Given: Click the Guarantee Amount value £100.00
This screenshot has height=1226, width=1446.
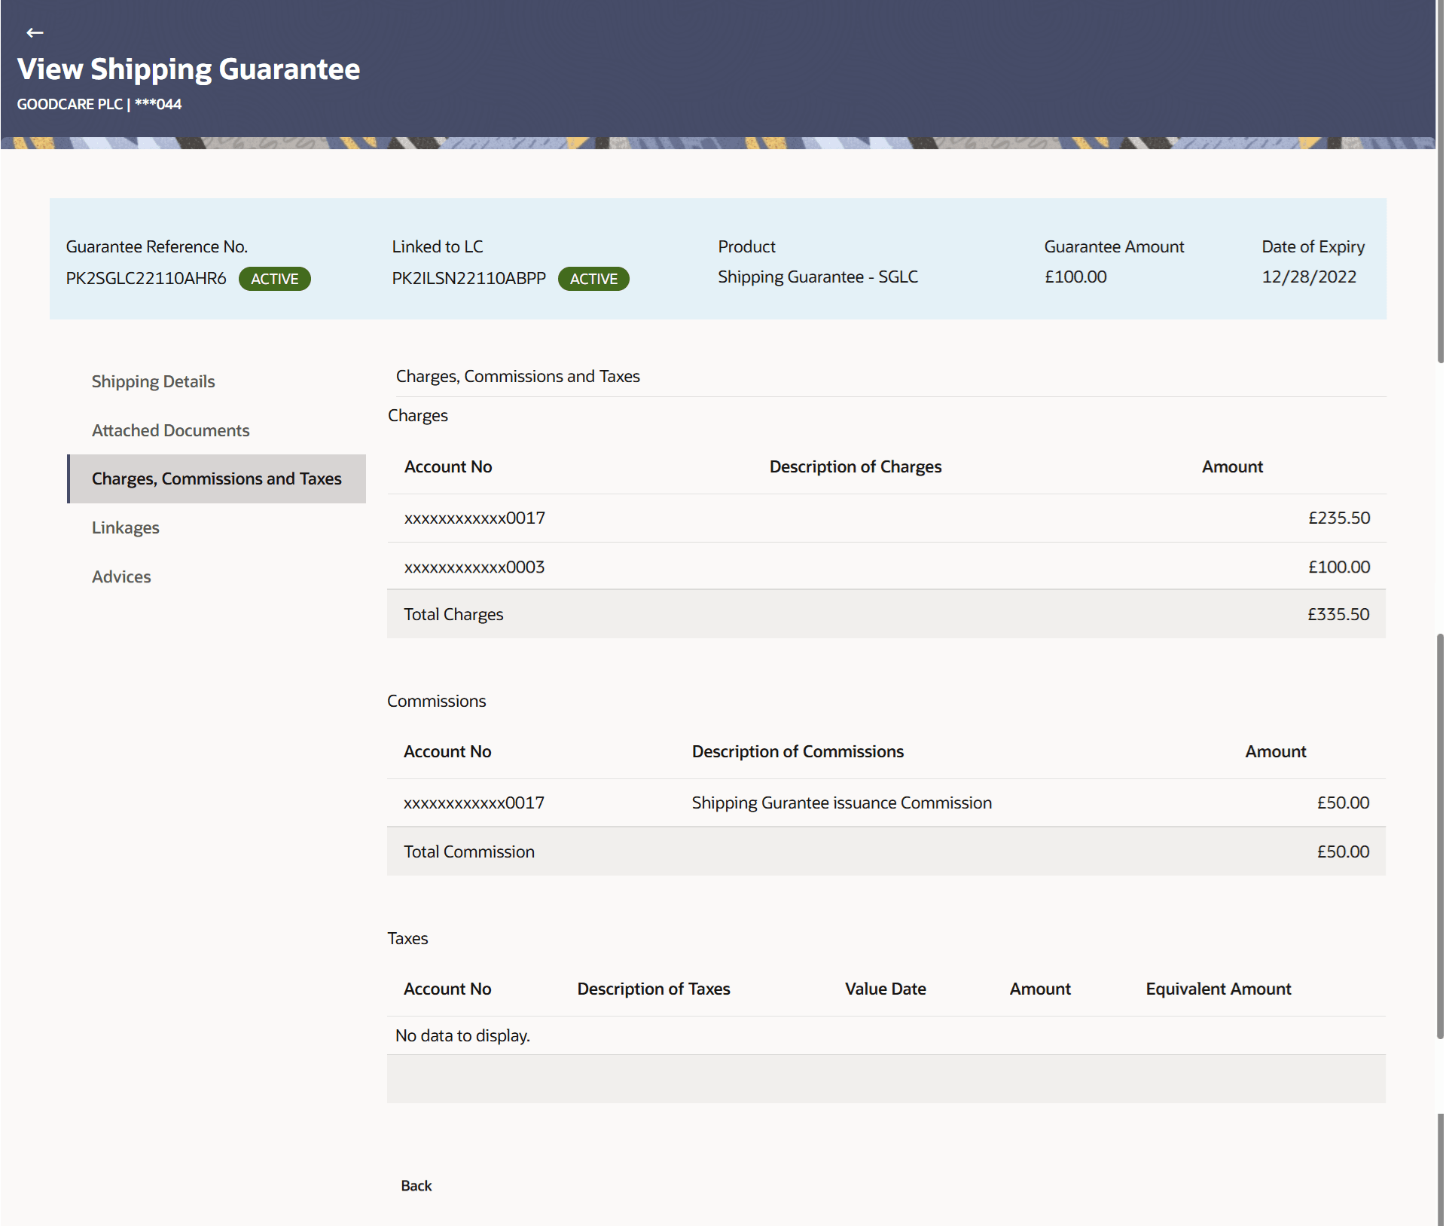Looking at the screenshot, I should coord(1075,277).
